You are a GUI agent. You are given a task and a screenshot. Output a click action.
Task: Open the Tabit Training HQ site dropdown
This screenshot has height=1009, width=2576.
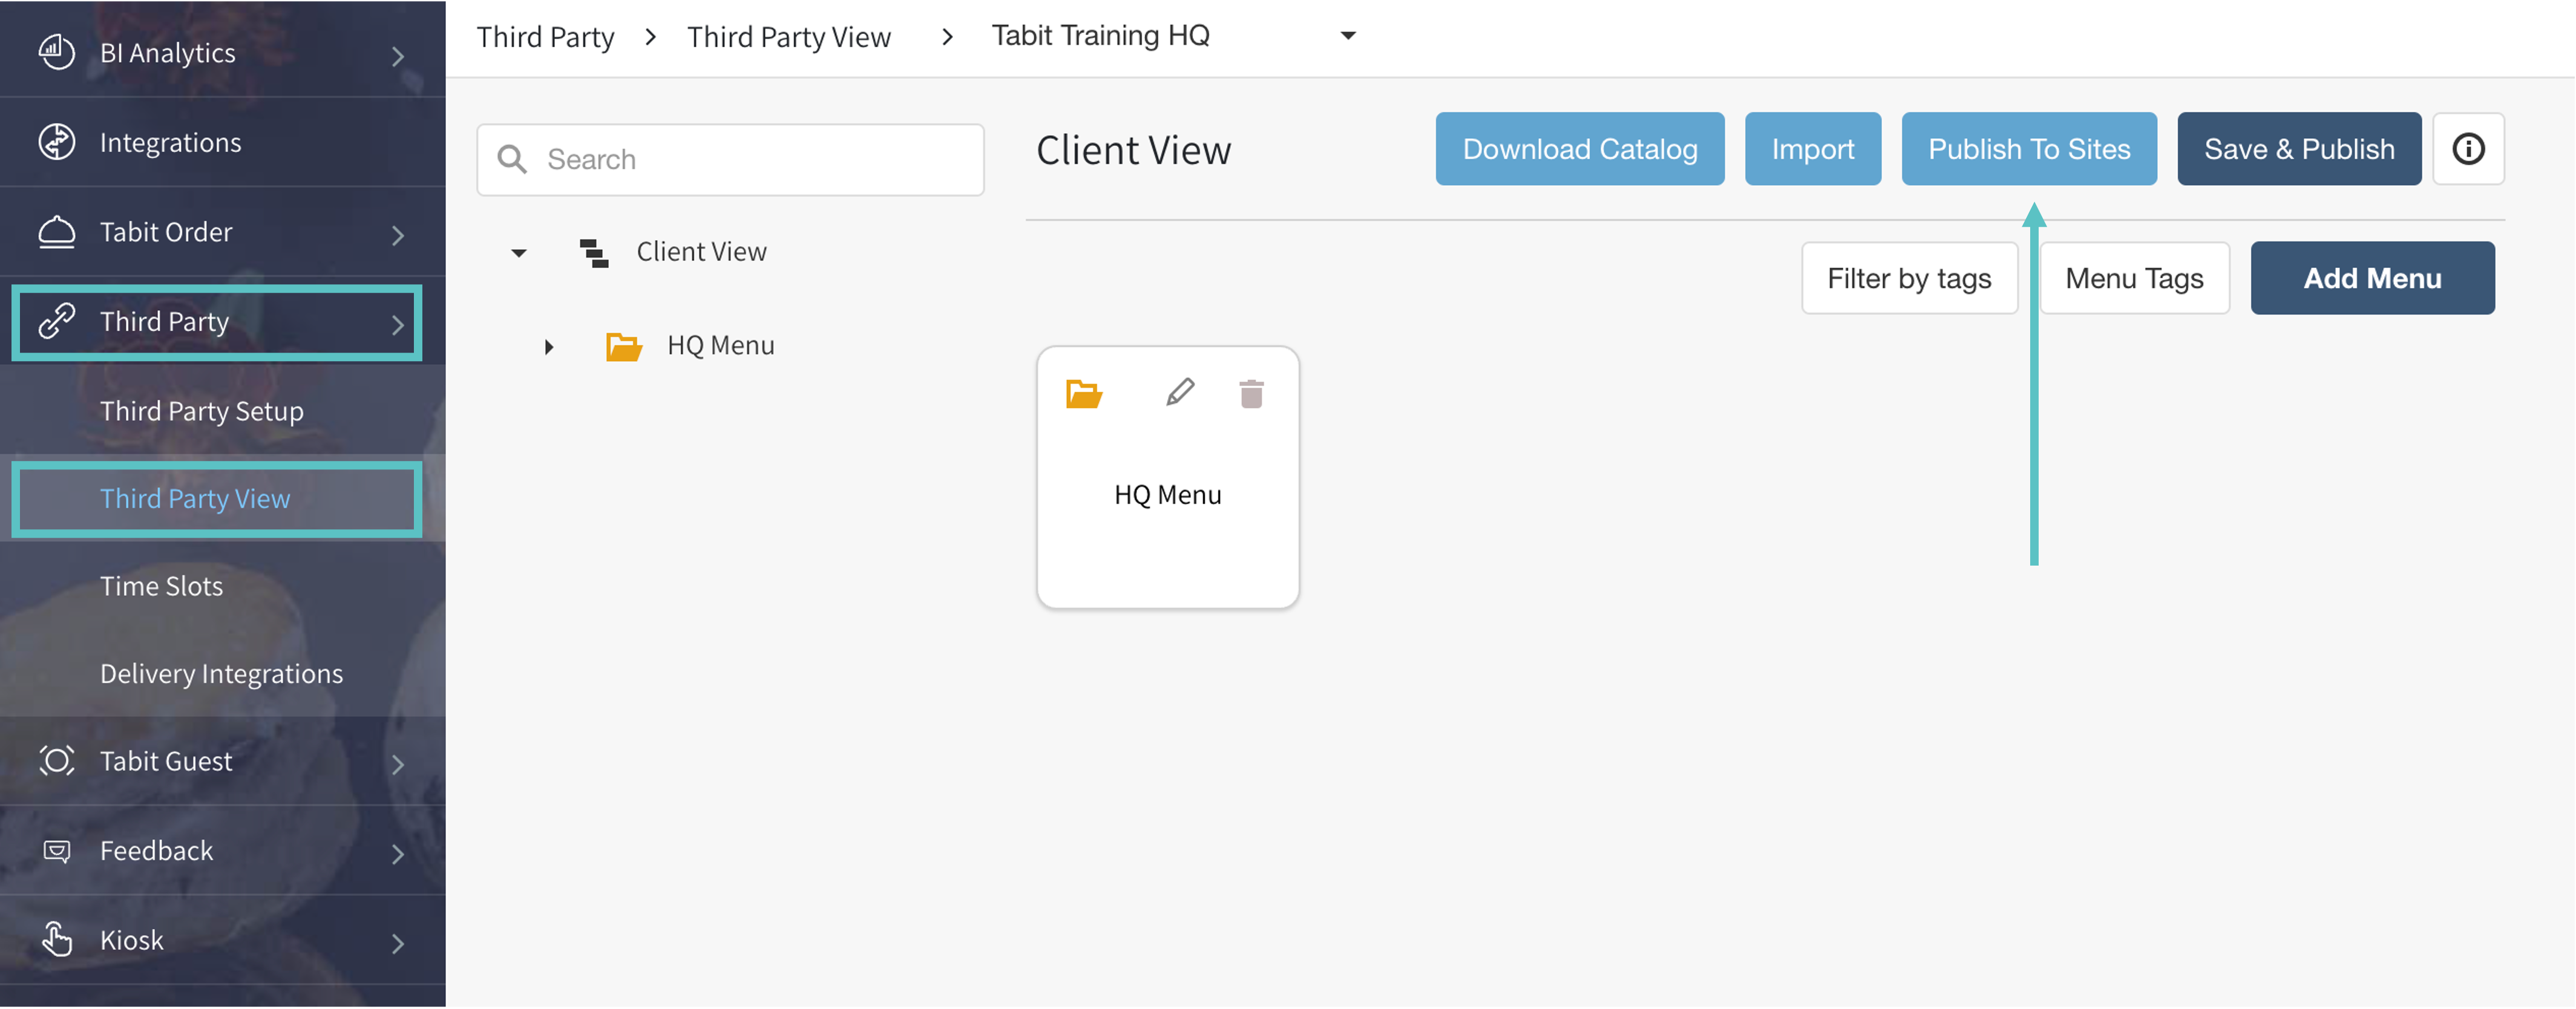[x=1347, y=36]
